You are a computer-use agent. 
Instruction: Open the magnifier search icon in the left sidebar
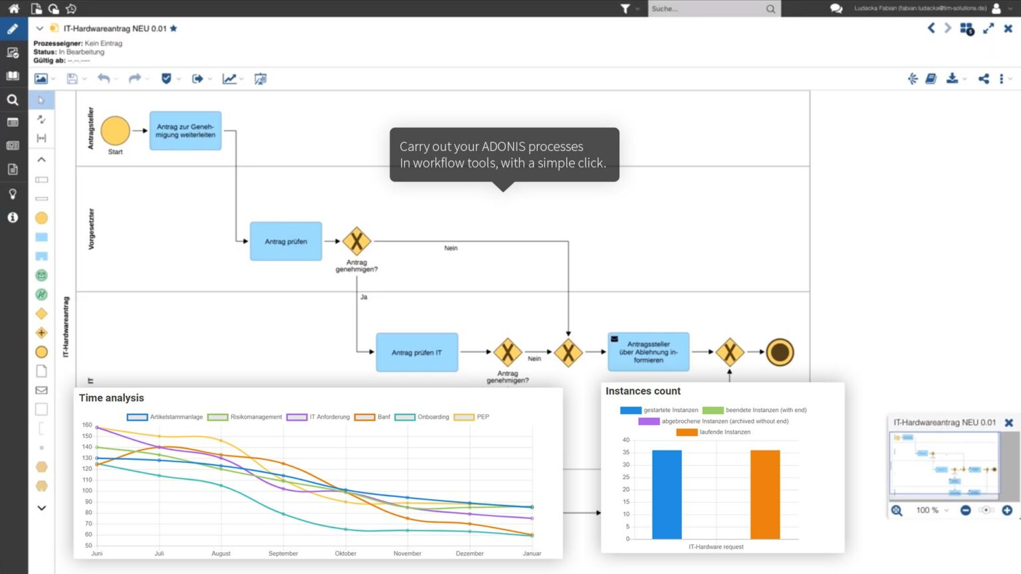13,100
